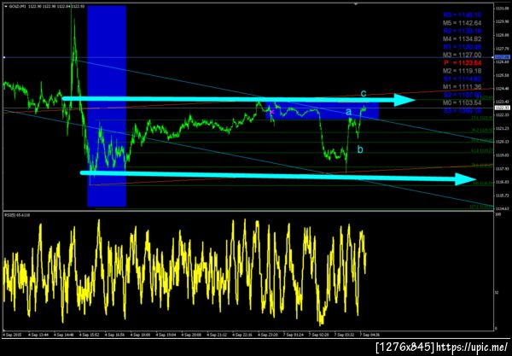Click the 1125.50 price scale label
This screenshot has height=356, width=512.
point(501,75)
